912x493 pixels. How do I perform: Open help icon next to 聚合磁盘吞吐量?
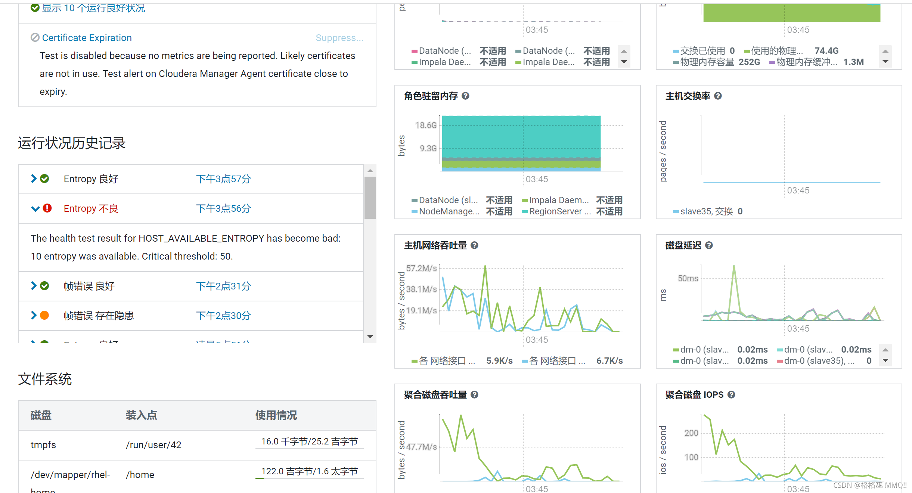click(474, 395)
